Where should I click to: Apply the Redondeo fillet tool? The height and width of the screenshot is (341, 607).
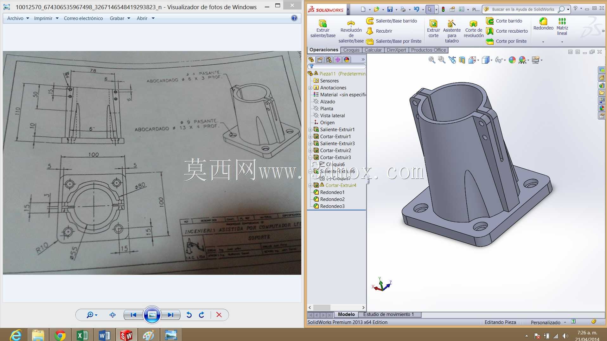click(x=543, y=24)
